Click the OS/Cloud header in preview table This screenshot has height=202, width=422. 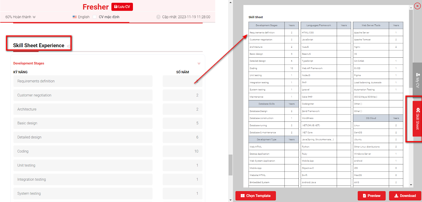371,118
